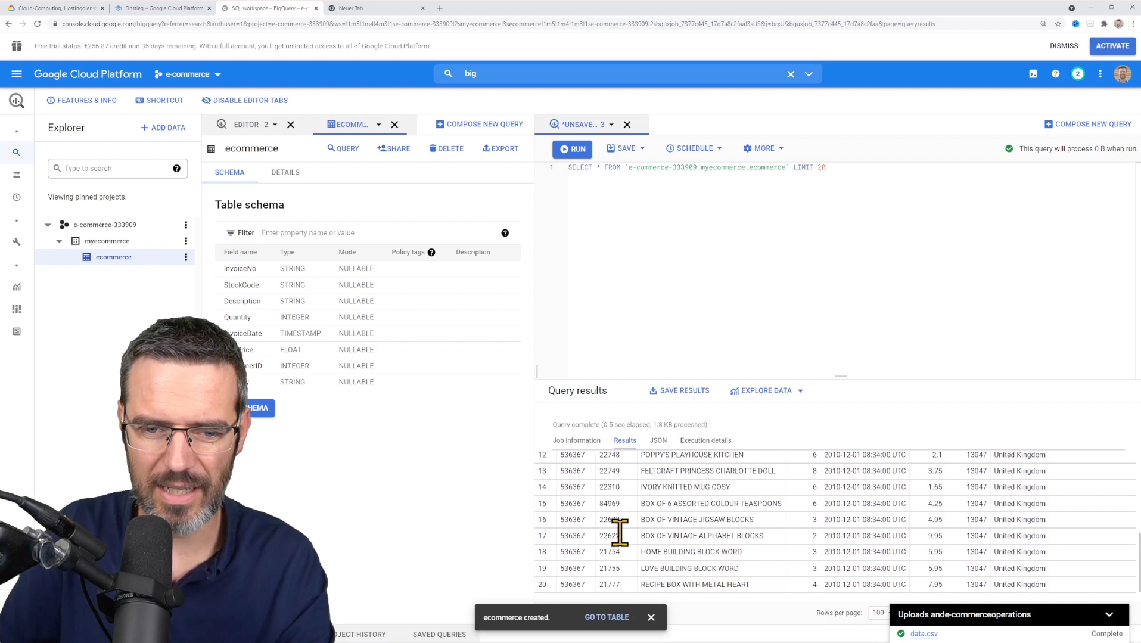1141x643 pixels.
Task: Open the three-dot settings menu in header
Action: tap(1100, 74)
